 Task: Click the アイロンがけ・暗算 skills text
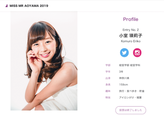pyautogui.click(x=130, y=98)
